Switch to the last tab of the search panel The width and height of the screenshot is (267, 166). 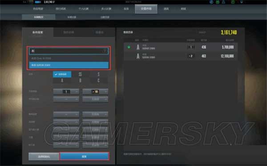point(99,32)
